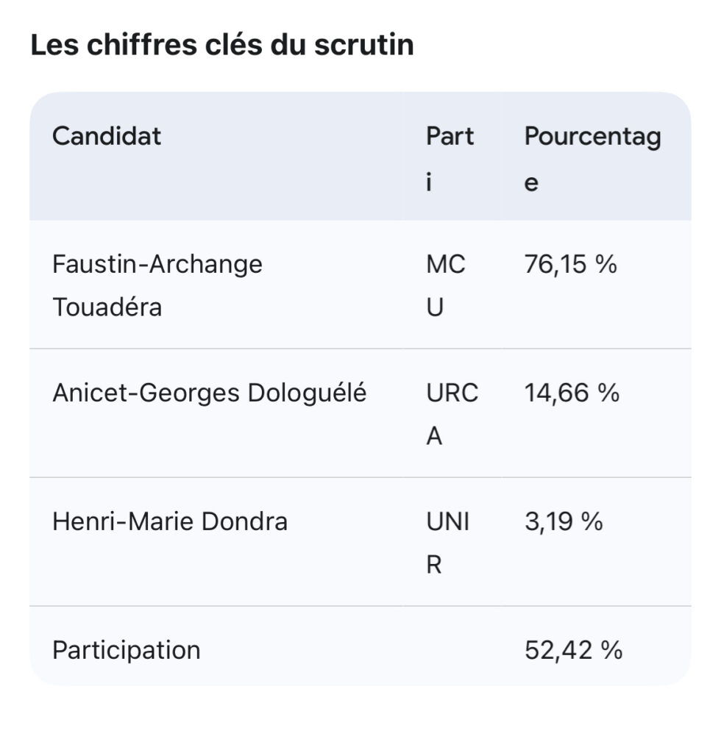Select the Candidat column header
The image size is (721, 753).
point(107,136)
